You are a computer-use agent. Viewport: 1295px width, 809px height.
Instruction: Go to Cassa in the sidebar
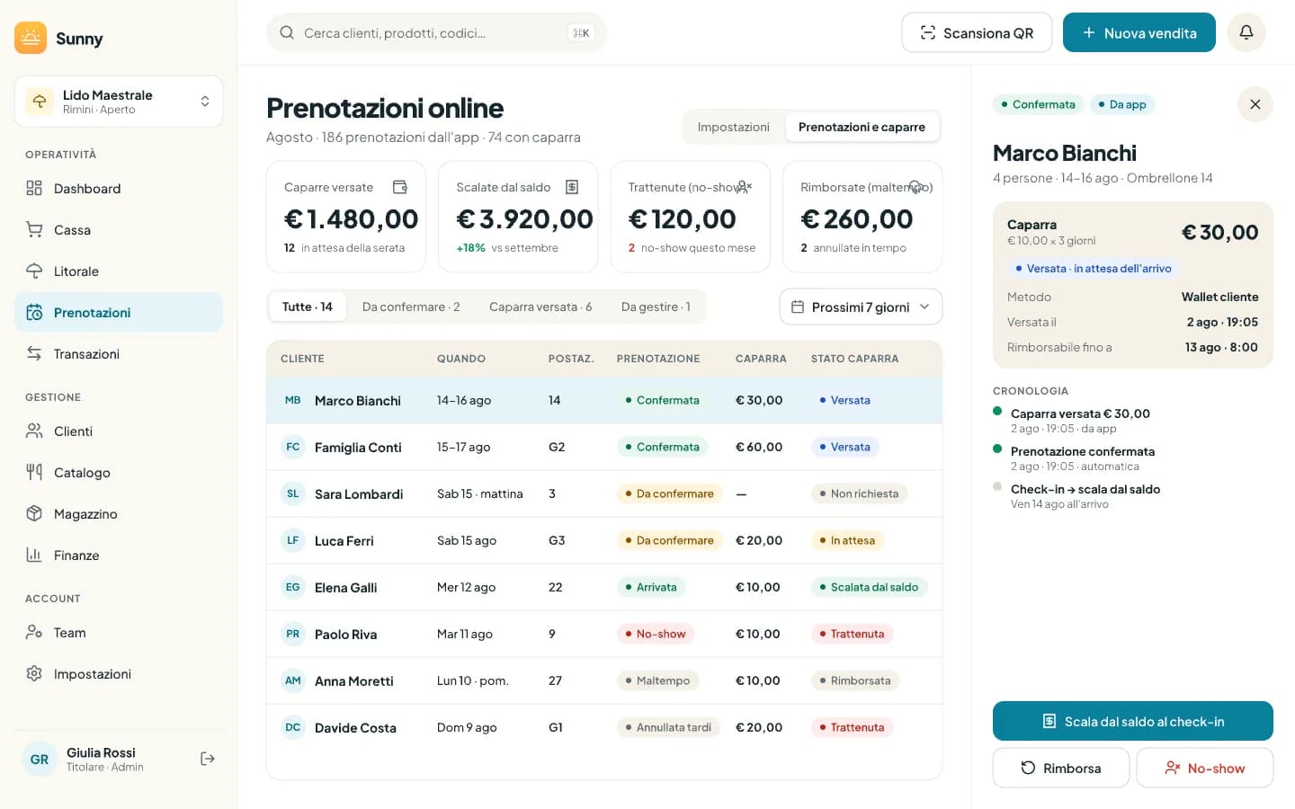tap(119, 229)
